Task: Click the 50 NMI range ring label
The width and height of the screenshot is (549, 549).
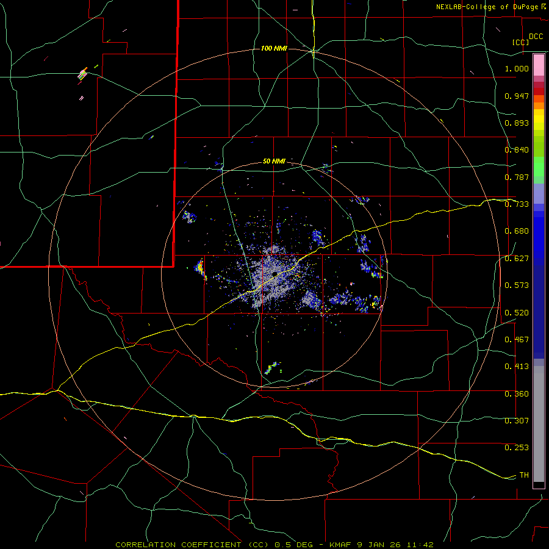Action: 274,161
